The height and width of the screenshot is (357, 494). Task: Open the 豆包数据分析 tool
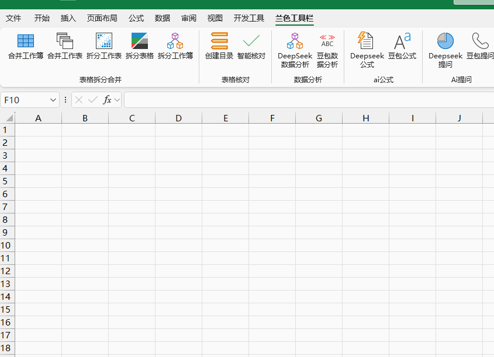coord(327,50)
